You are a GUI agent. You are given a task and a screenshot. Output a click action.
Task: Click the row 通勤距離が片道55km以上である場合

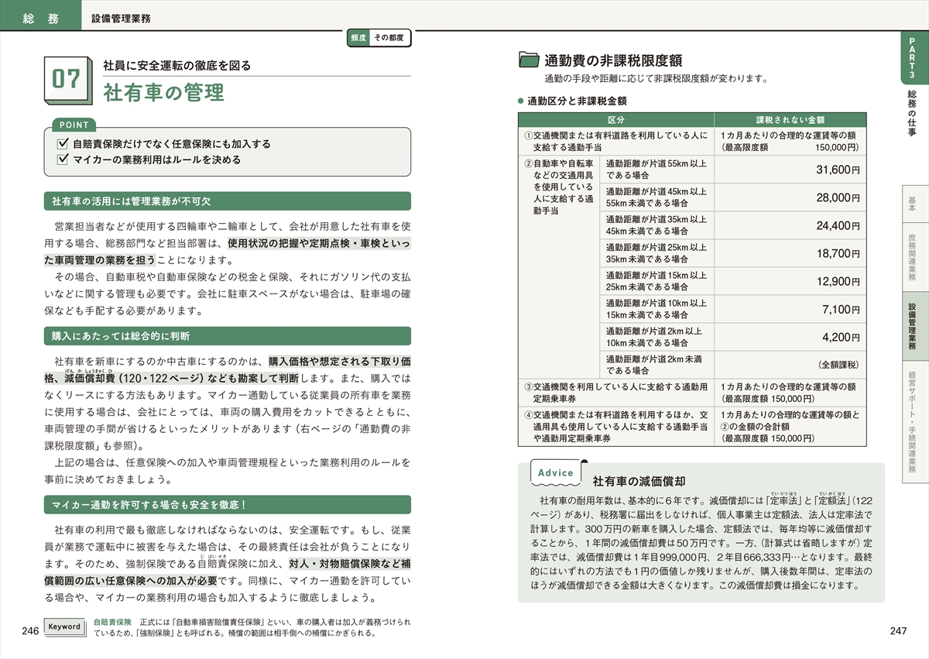(x=657, y=170)
